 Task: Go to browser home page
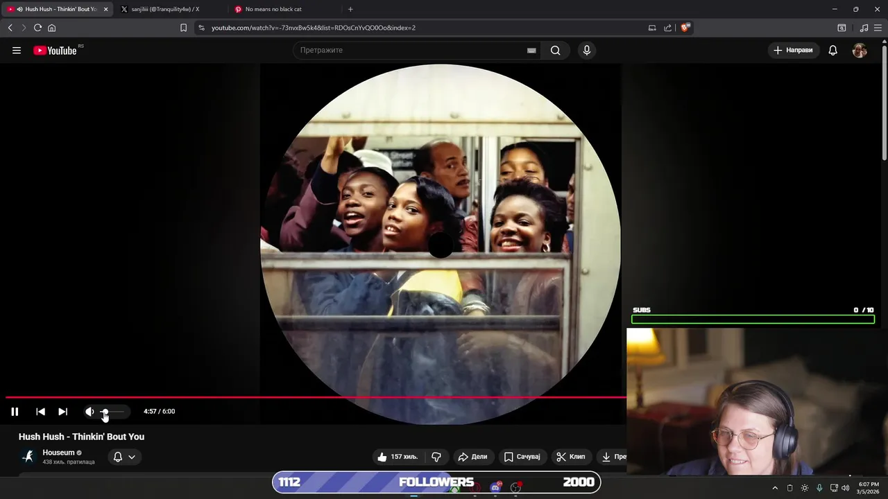tap(51, 28)
